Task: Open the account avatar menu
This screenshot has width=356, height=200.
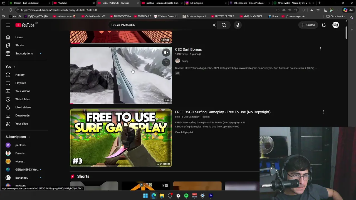Action: point(336,25)
